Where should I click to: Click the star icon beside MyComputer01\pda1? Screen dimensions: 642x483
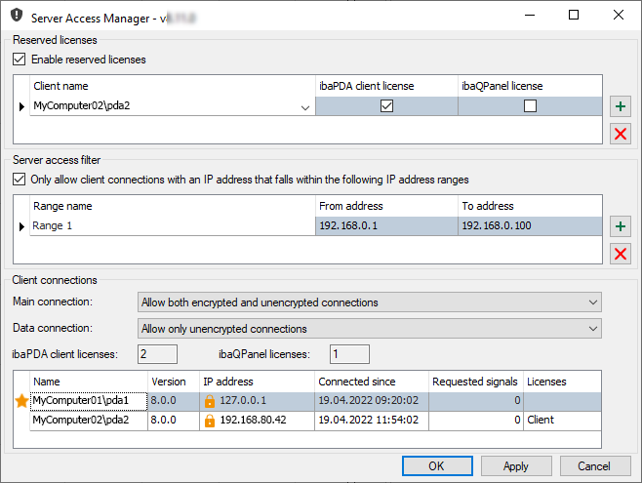click(x=20, y=400)
